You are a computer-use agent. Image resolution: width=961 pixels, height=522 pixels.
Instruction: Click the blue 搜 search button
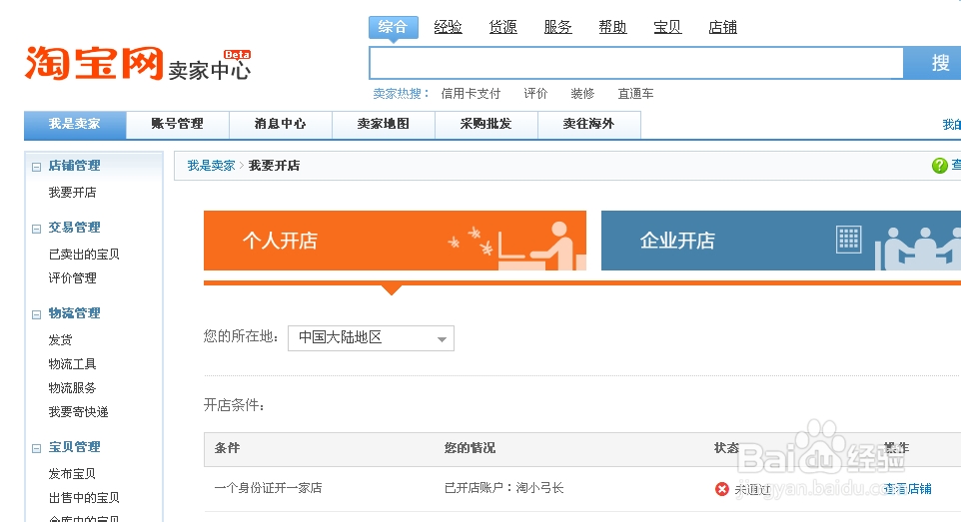click(x=933, y=63)
